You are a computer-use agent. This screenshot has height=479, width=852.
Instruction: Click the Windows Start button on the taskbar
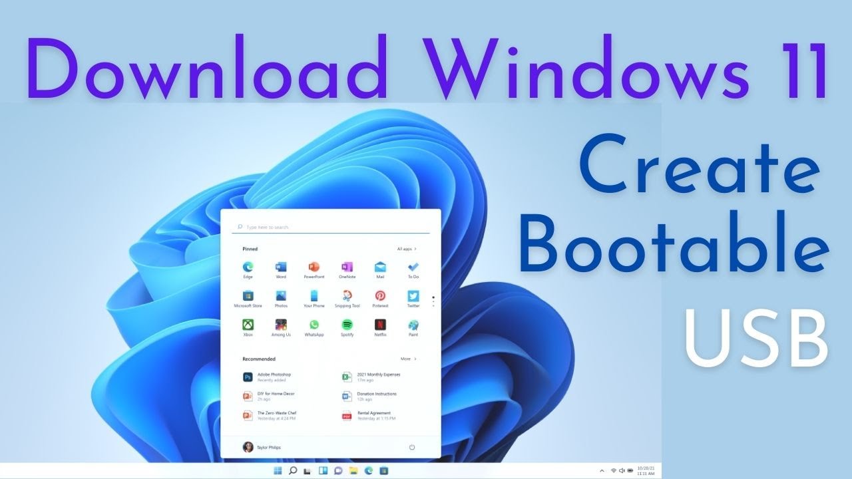[278, 471]
